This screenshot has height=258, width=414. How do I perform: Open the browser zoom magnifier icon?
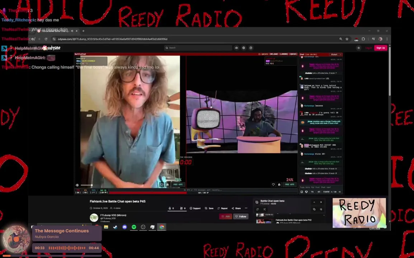[340, 39]
